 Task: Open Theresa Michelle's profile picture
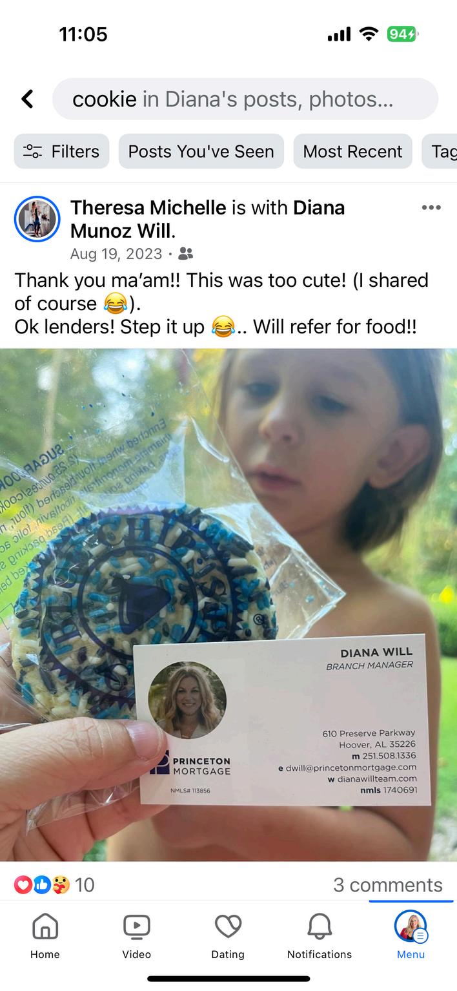37,219
